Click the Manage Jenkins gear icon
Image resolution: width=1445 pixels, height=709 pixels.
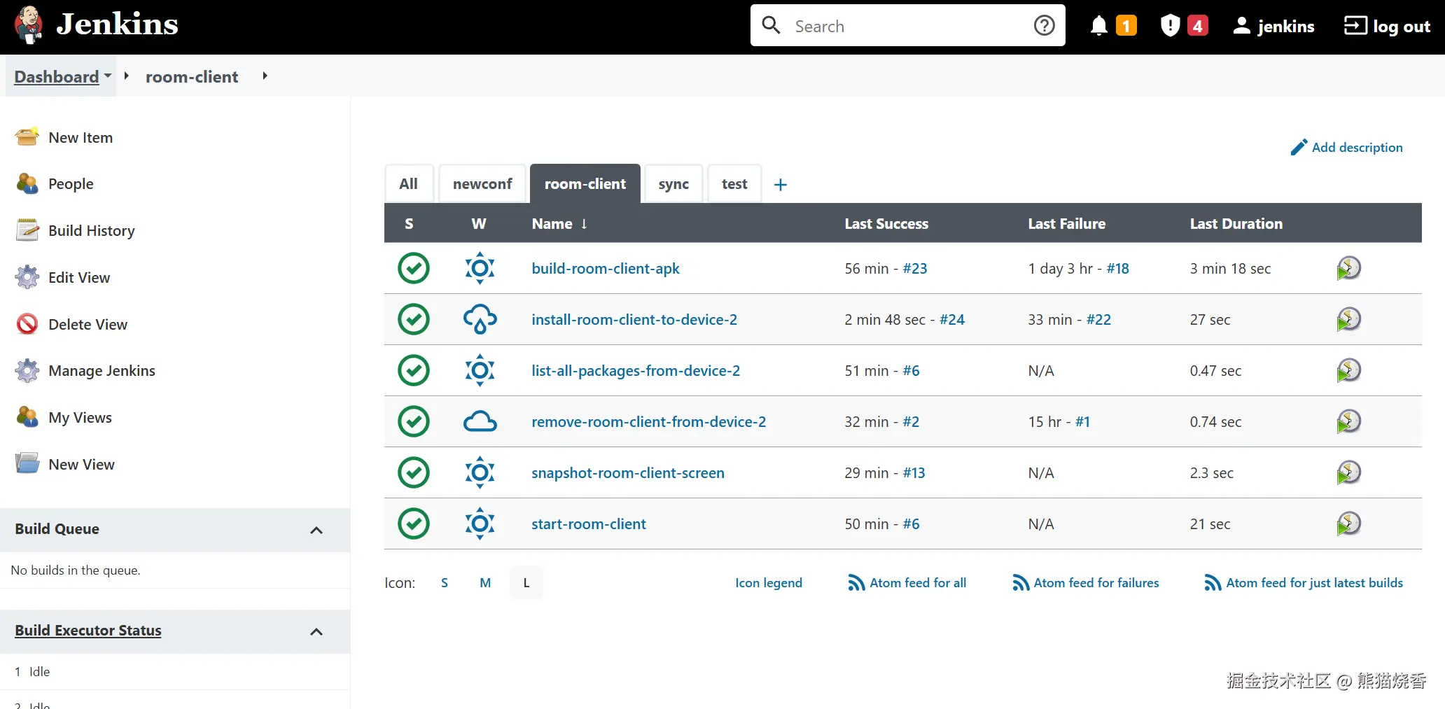(27, 370)
